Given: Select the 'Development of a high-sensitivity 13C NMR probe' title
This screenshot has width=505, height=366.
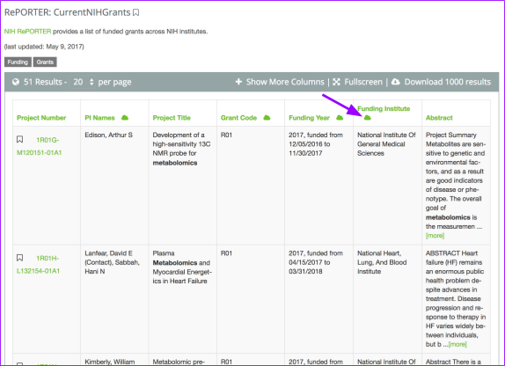Looking at the screenshot, I should (181, 149).
